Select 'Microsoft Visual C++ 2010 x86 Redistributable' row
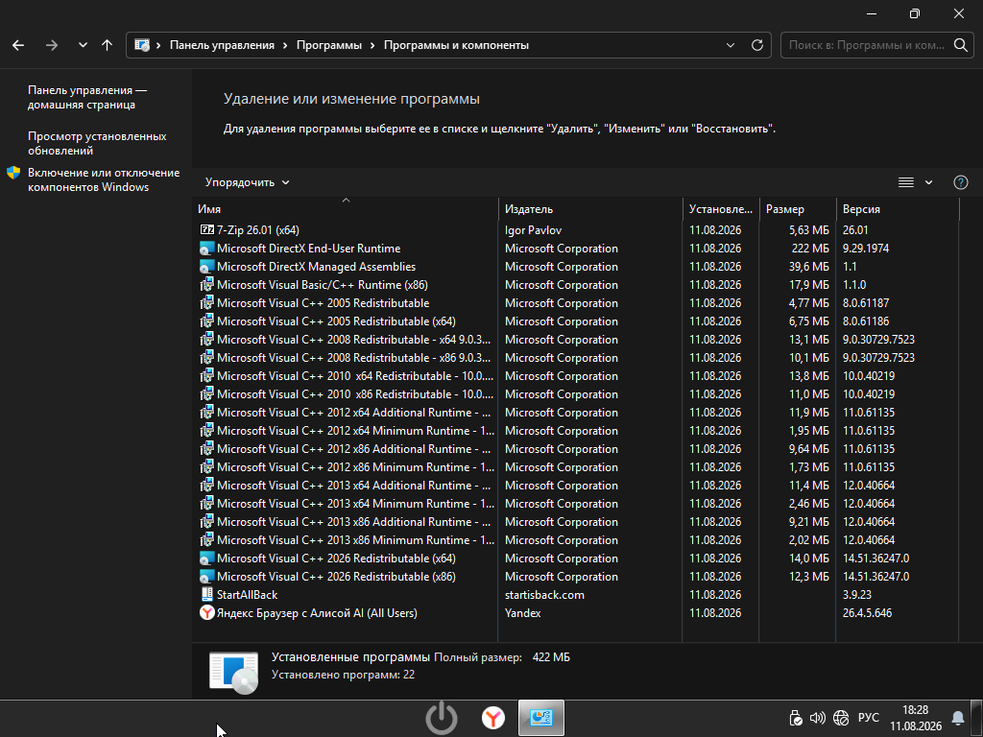The height and width of the screenshot is (737, 983). (x=577, y=393)
